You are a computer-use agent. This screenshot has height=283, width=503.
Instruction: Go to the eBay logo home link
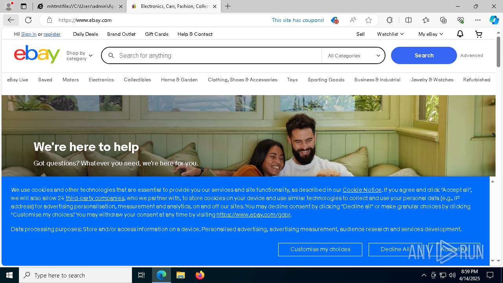point(37,55)
